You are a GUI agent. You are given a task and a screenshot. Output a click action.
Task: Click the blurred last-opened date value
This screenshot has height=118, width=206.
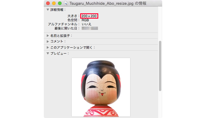[90, 28]
